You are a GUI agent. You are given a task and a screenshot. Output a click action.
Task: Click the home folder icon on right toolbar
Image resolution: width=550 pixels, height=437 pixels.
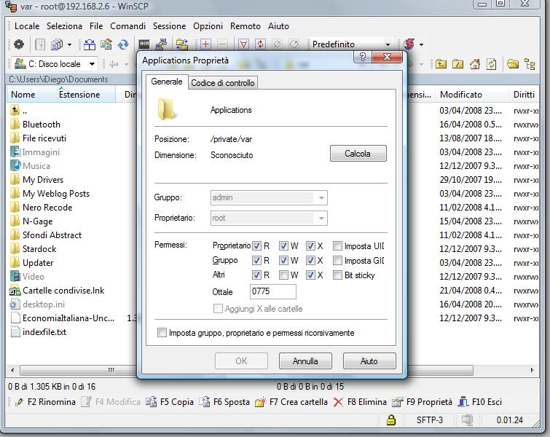click(475, 64)
